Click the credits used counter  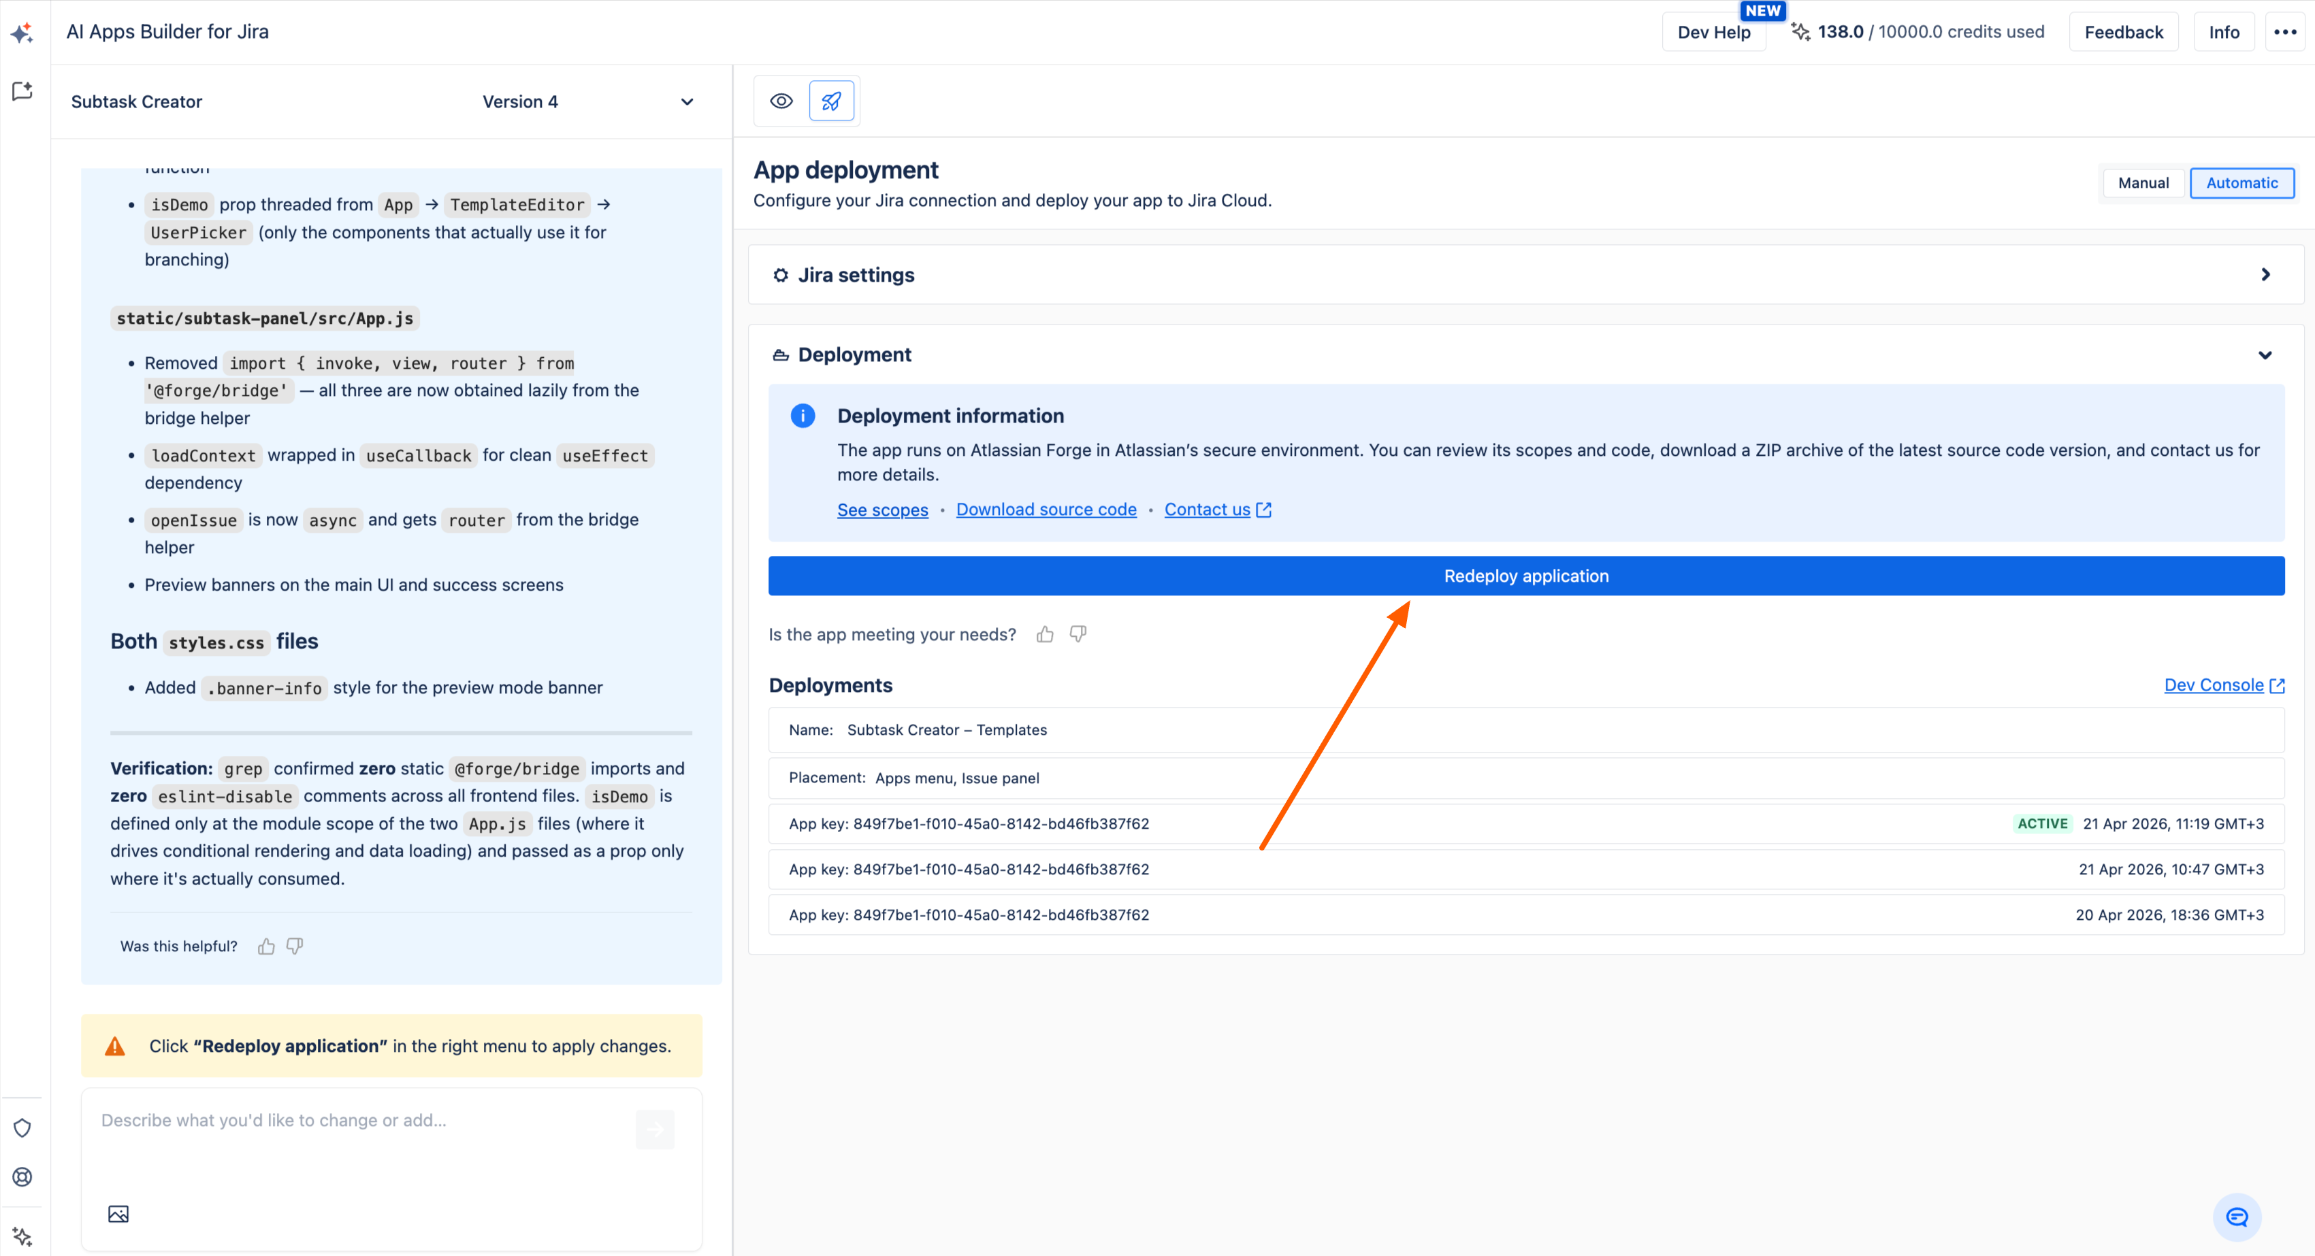pos(1930,33)
